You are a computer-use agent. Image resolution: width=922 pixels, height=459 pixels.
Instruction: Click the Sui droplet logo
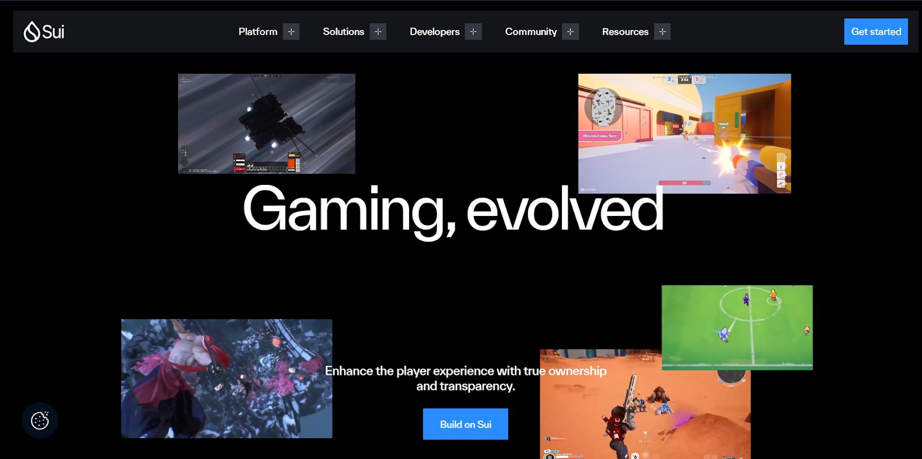(x=32, y=32)
